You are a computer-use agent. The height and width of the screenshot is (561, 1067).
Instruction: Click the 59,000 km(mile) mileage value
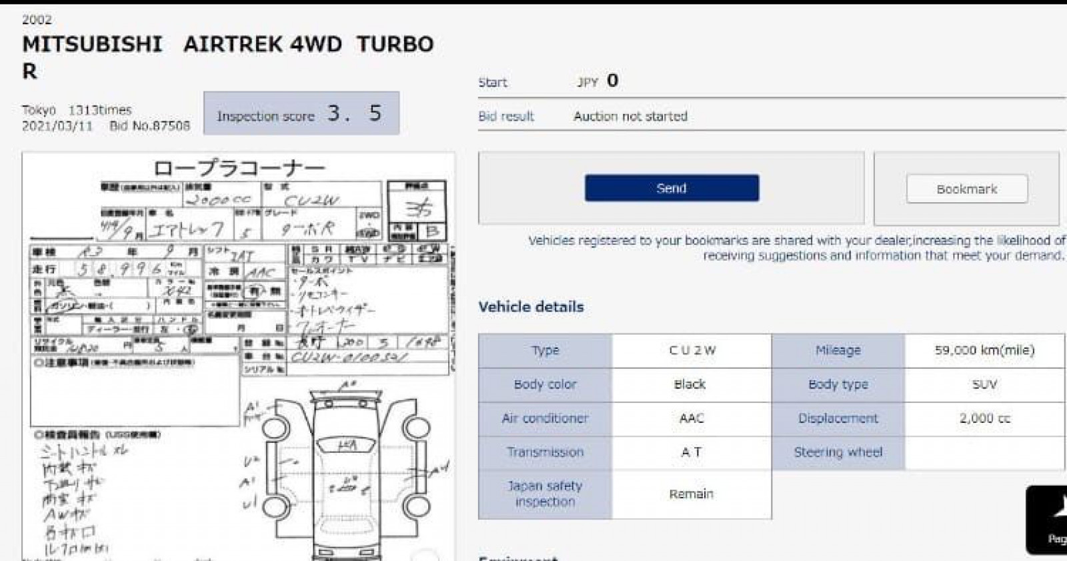(984, 350)
